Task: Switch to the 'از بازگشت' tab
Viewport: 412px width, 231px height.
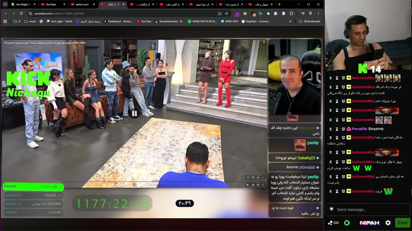Action: pyautogui.click(x=142, y=4)
